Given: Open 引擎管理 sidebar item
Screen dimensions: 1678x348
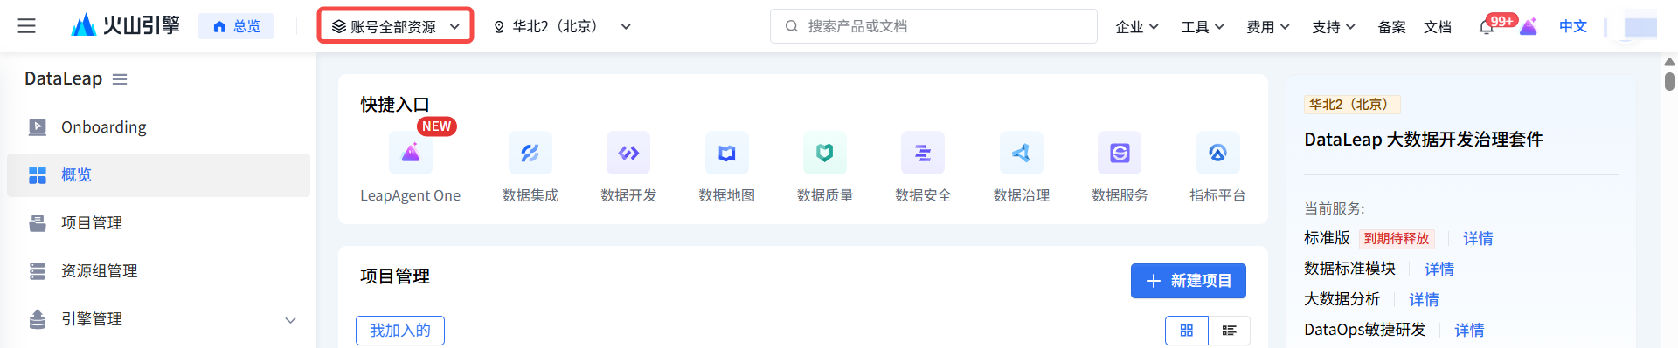Looking at the screenshot, I should 158,319.
